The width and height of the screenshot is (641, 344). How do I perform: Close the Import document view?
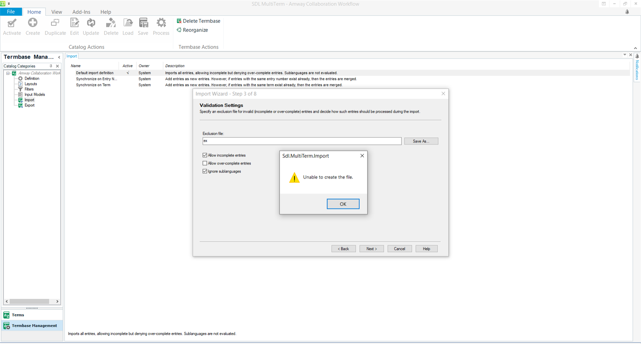tap(631, 55)
